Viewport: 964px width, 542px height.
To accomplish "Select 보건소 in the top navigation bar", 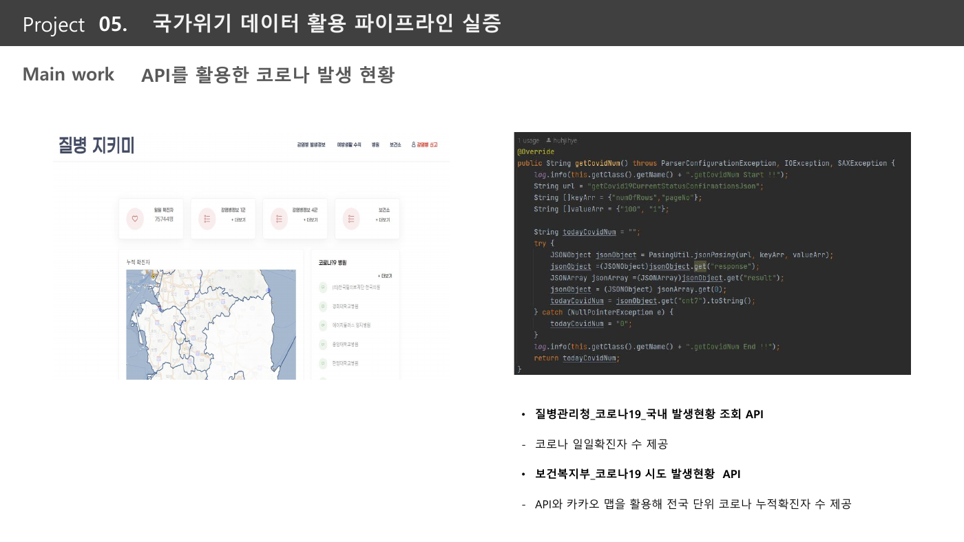I will (x=395, y=145).
